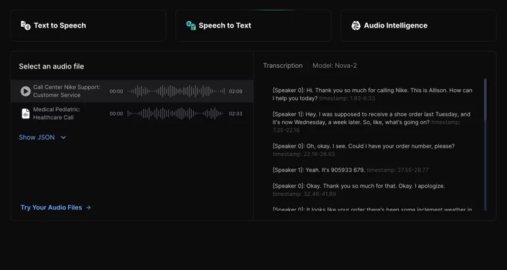Viewport: 507px width, 270px height.
Task: Click the transcription panel scrollbar
Action: click(485, 145)
